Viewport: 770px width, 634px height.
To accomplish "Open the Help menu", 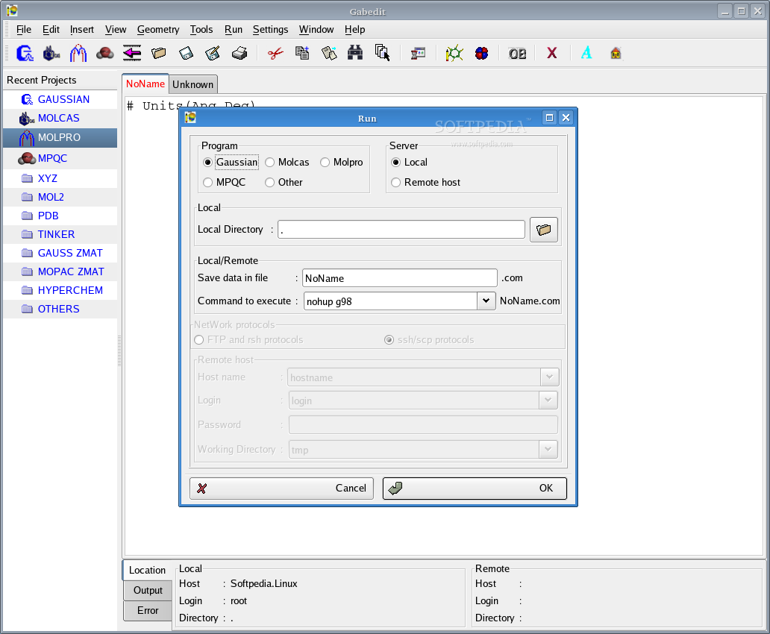I will point(354,30).
